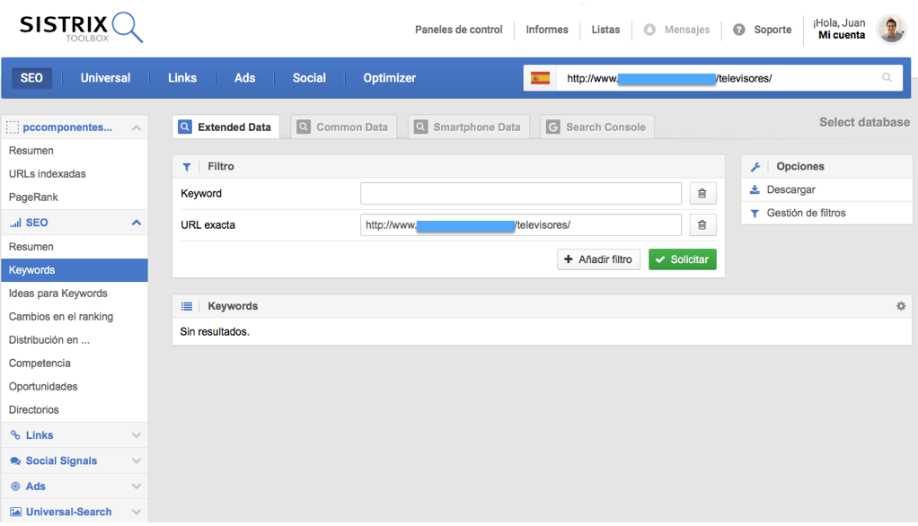Viewport: 918px width, 526px height.
Task: Click the Añadir filtro button
Action: pyautogui.click(x=598, y=259)
